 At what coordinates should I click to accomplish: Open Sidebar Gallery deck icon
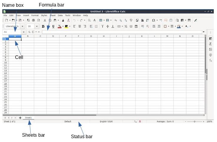pos(211,49)
